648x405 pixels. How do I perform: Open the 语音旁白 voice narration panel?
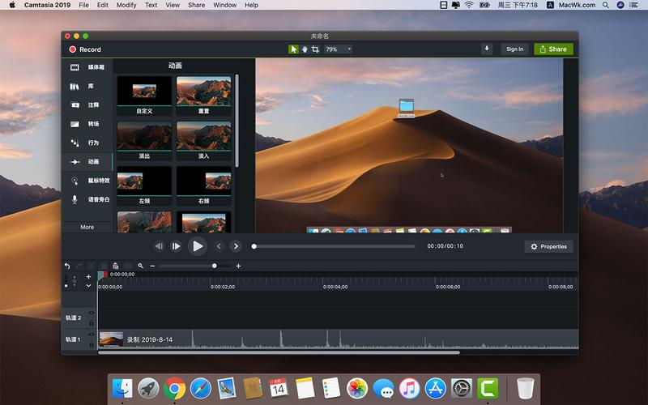click(87, 199)
